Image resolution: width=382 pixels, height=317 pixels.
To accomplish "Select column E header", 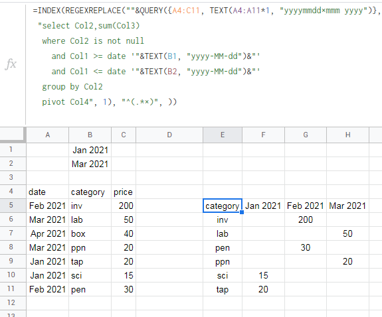I will click(223, 135).
